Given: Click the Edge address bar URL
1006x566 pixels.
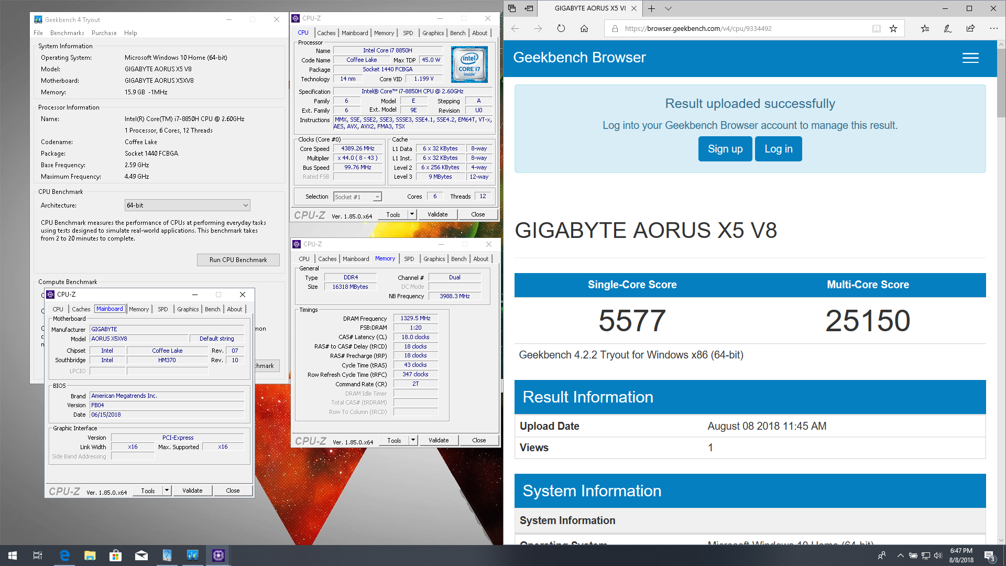Looking at the screenshot, I should (698, 28).
